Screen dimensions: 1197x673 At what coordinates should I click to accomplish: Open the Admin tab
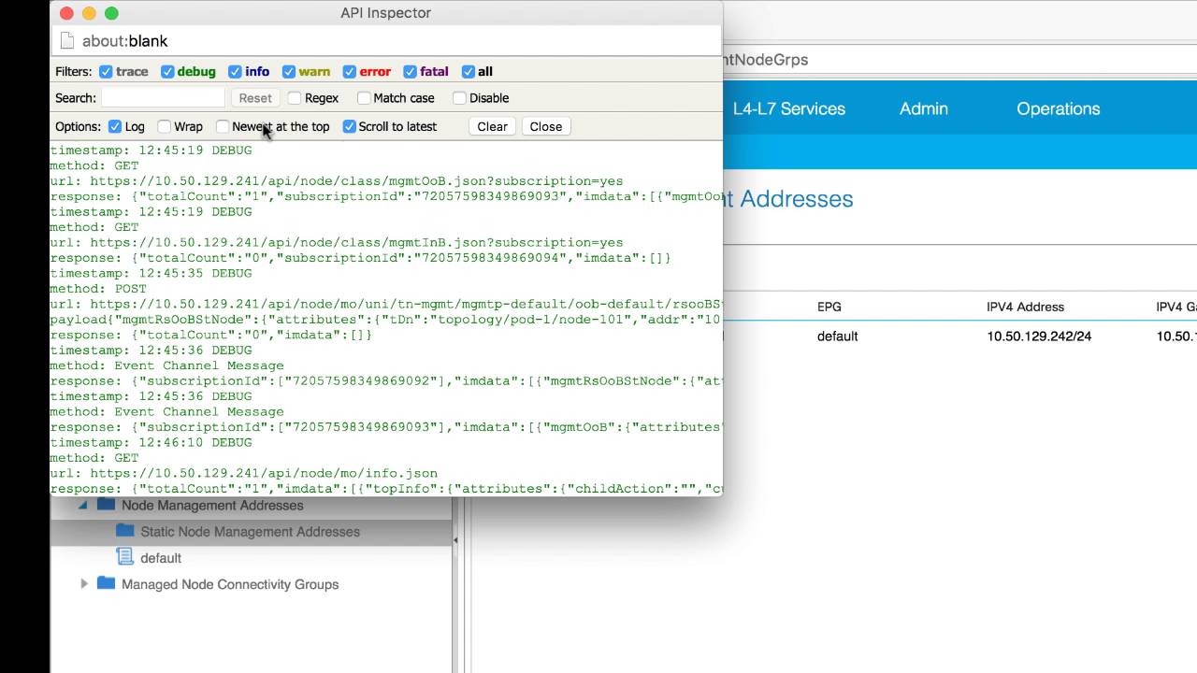click(924, 108)
